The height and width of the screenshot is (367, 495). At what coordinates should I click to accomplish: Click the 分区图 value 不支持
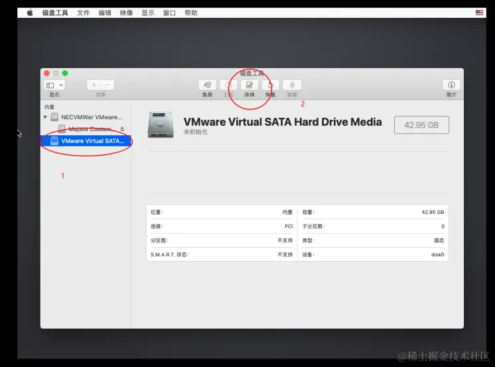click(x=285, y=240)
